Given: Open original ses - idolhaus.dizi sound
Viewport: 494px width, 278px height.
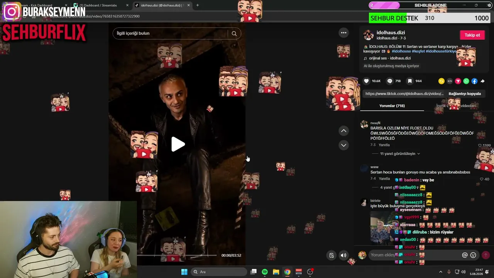Looking at the screenshot, I should pos(390,58).
